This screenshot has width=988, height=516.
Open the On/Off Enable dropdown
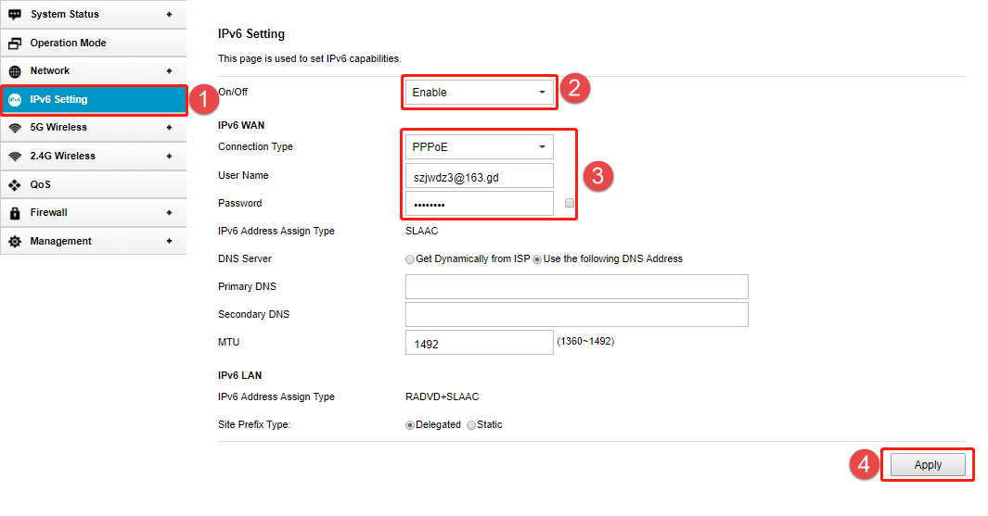pos(479,93)
